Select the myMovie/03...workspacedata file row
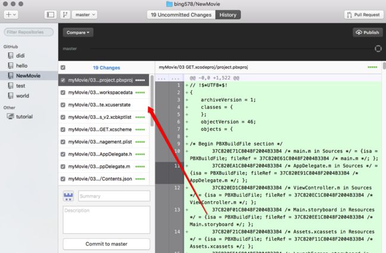386x253 pixels. tap(104, 93)
